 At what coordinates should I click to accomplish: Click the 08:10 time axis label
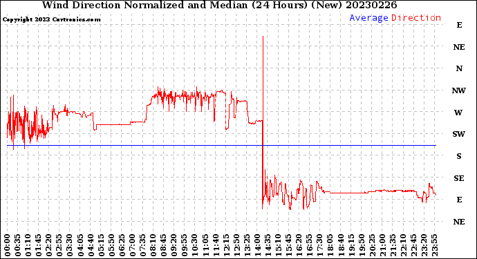point(153,245)
